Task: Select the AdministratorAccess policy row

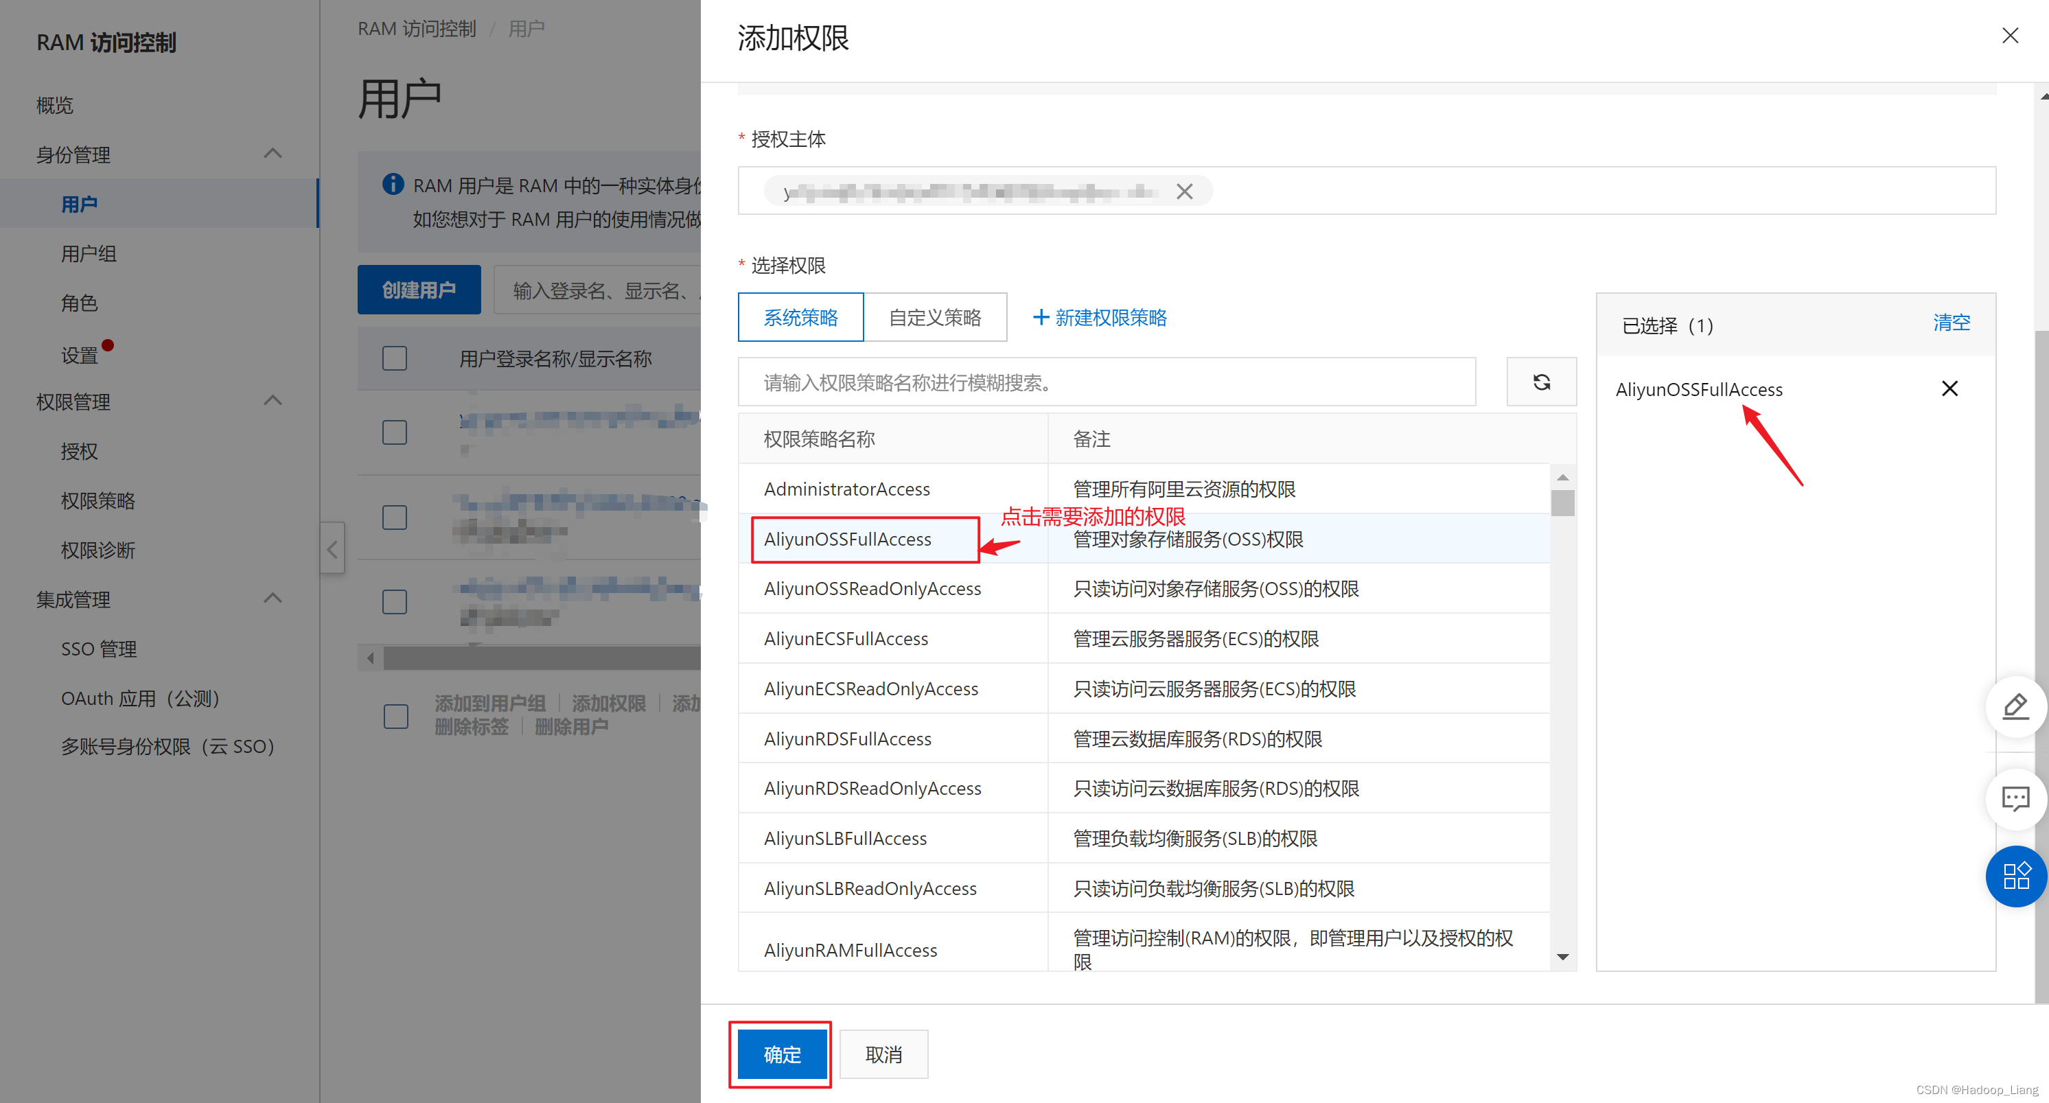Action: [x=1144, y=488]
